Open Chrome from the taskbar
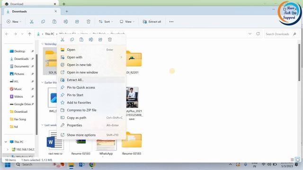This screenshot has height=170, width=303. (x=92, y=165)
